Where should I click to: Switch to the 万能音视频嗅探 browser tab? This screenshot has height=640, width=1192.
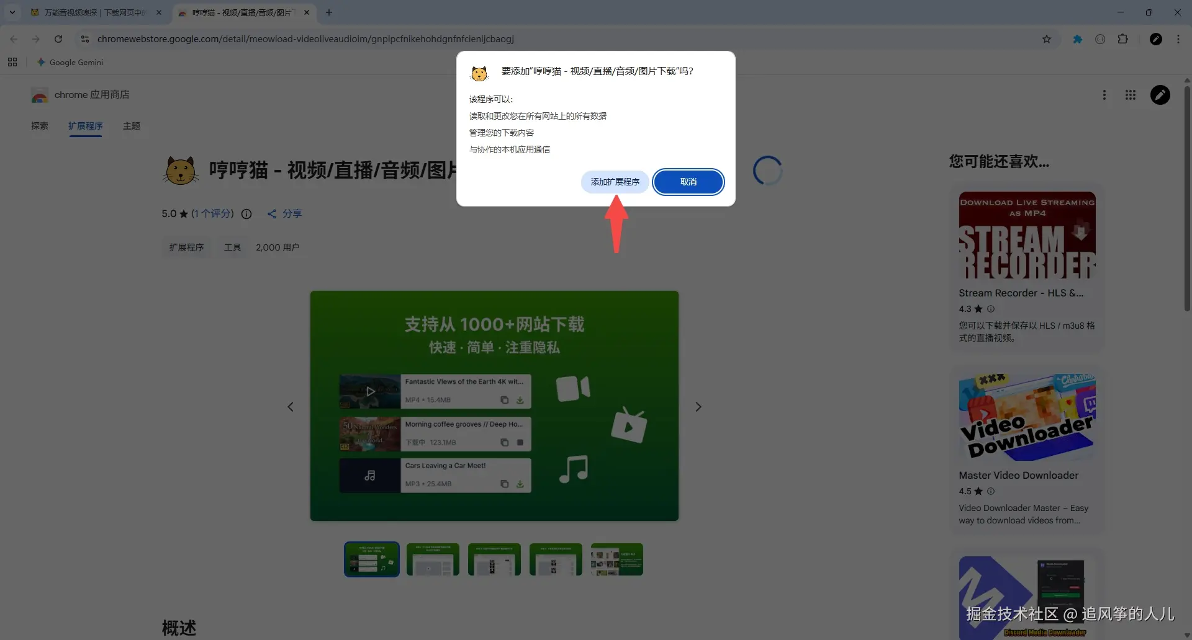pyautogui.click(x=94, y=12)
